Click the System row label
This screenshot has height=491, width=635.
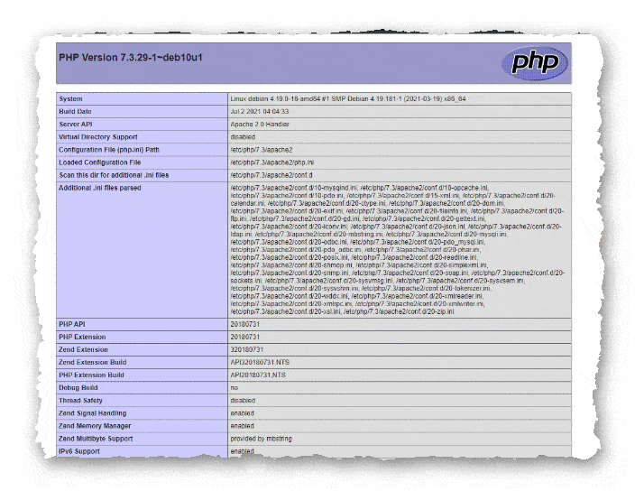pyautogui.click(x=70, y=99)
